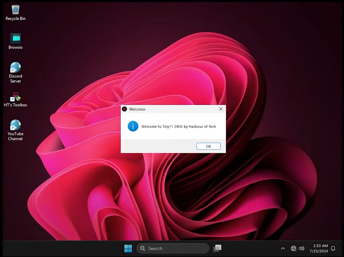Viewport: 344px width, 257px height.
Task: Click the notification bell icon
Action: [333, 248]
